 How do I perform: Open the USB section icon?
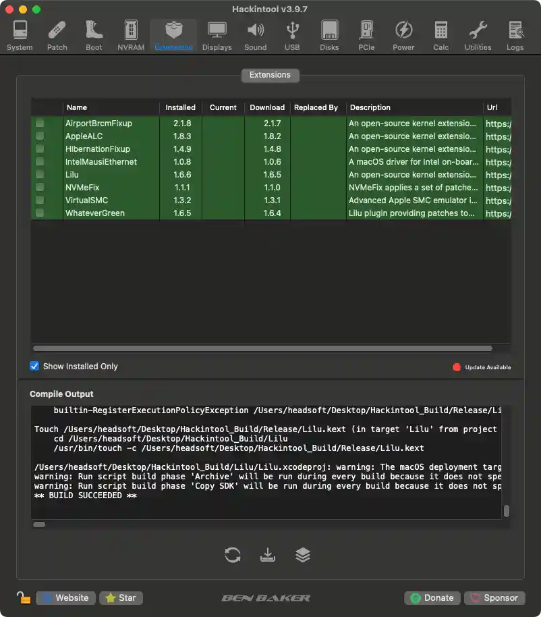point(292,34)
